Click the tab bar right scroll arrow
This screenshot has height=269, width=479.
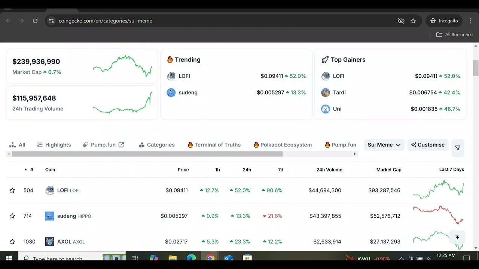click(355, 154)
